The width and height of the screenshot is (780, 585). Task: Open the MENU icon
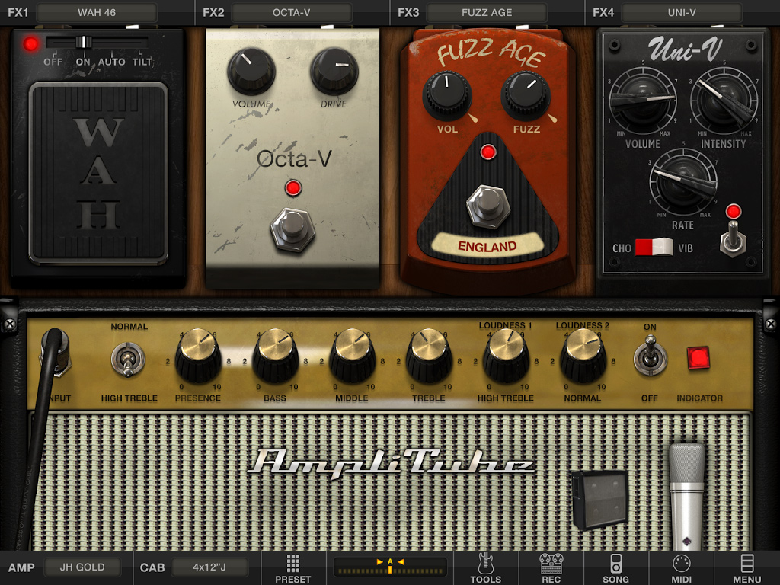[747, 568]
